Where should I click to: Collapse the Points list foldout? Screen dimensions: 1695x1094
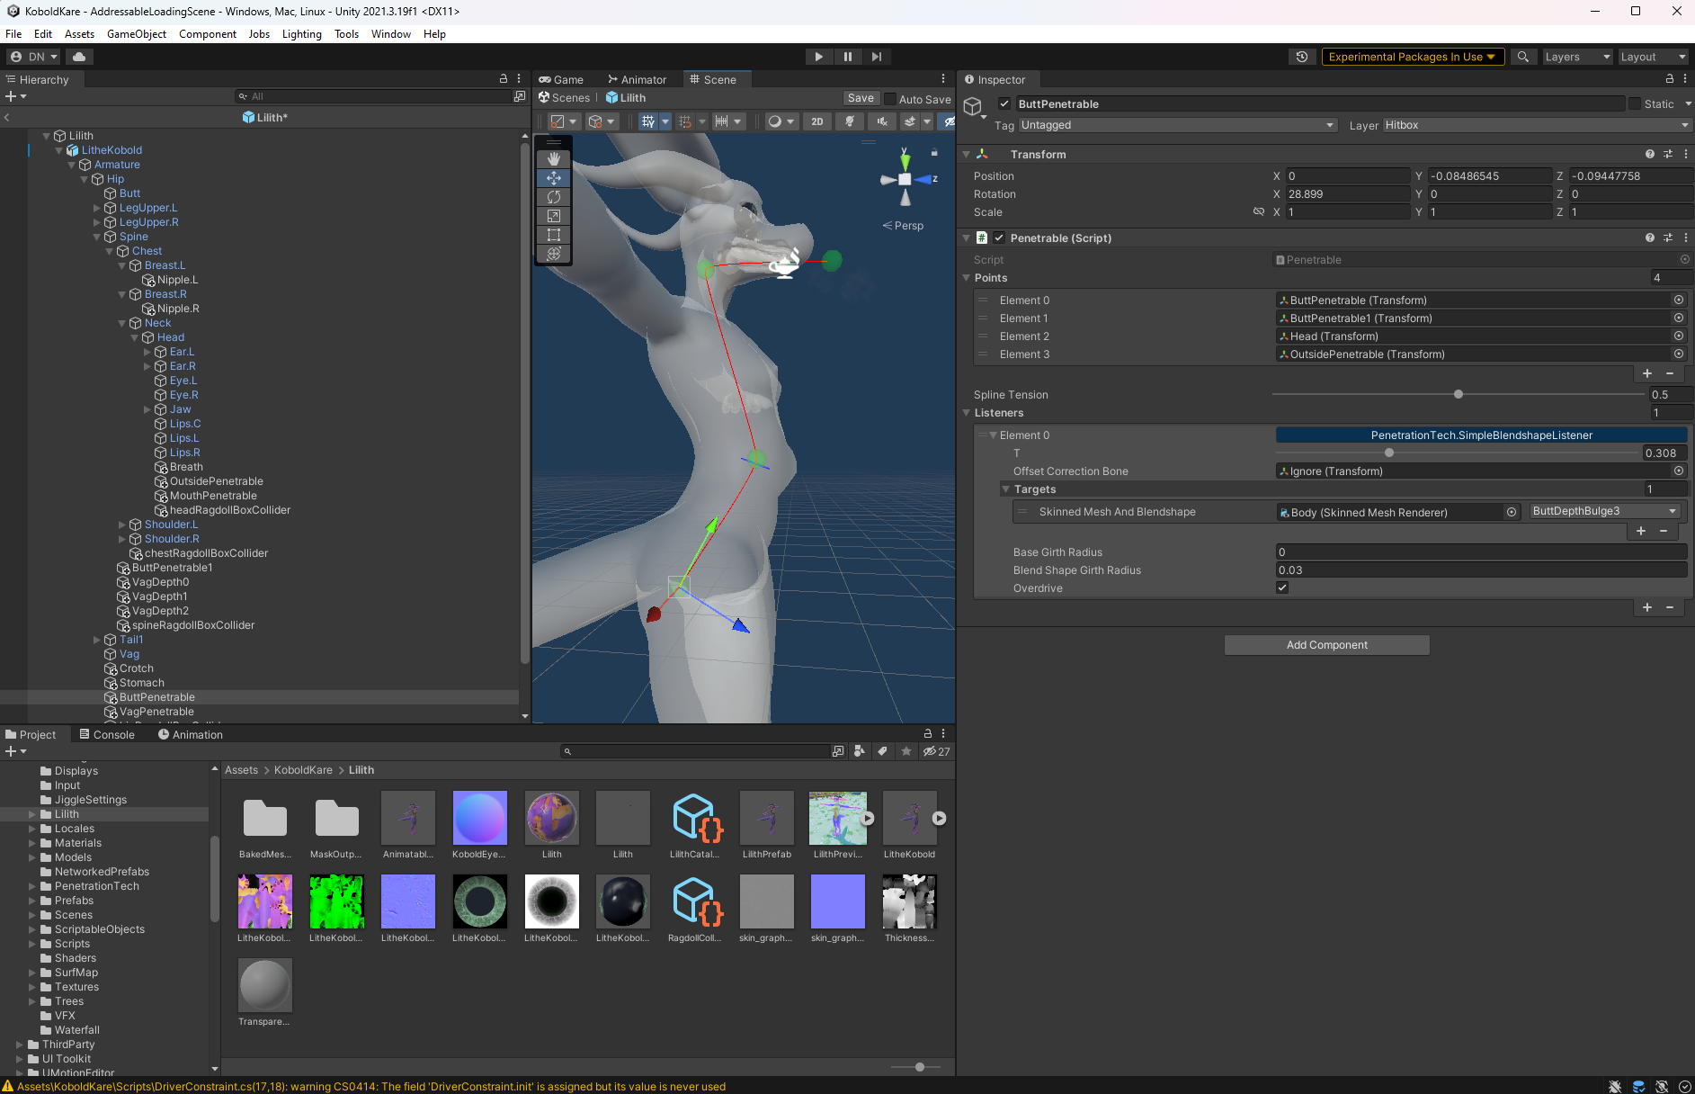(967, 278)
